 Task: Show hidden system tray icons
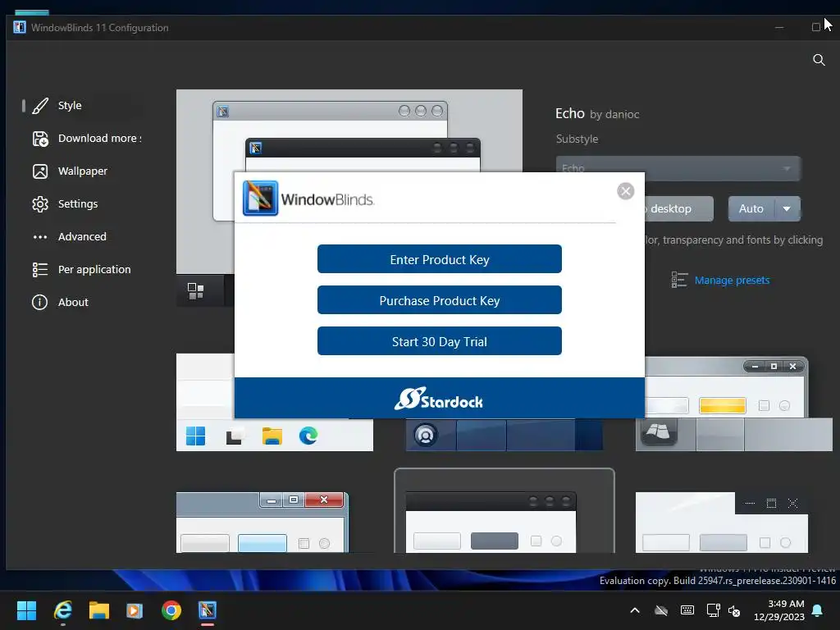[x=635, y=610]
